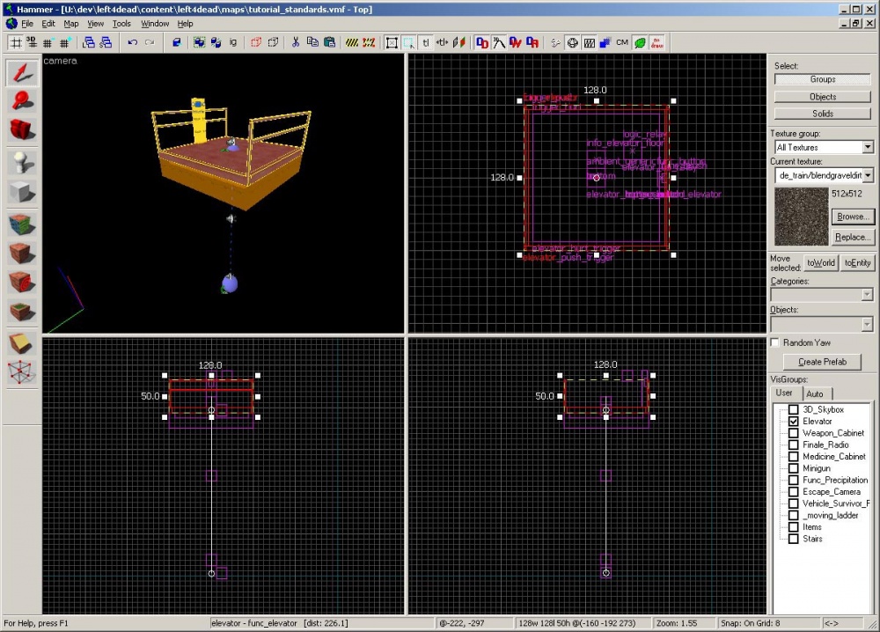The image size is (880, 632).
Task: Expand the Current texture dropdown
Action: pyautogui.click(x=868, y=175)
